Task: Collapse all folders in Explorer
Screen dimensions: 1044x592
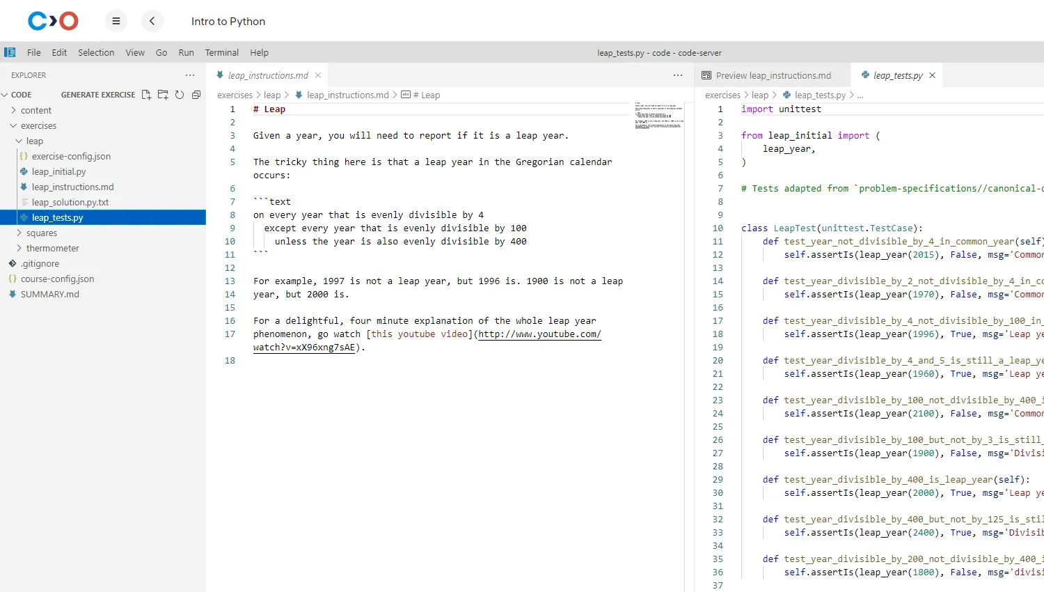Action: point(196,95)
